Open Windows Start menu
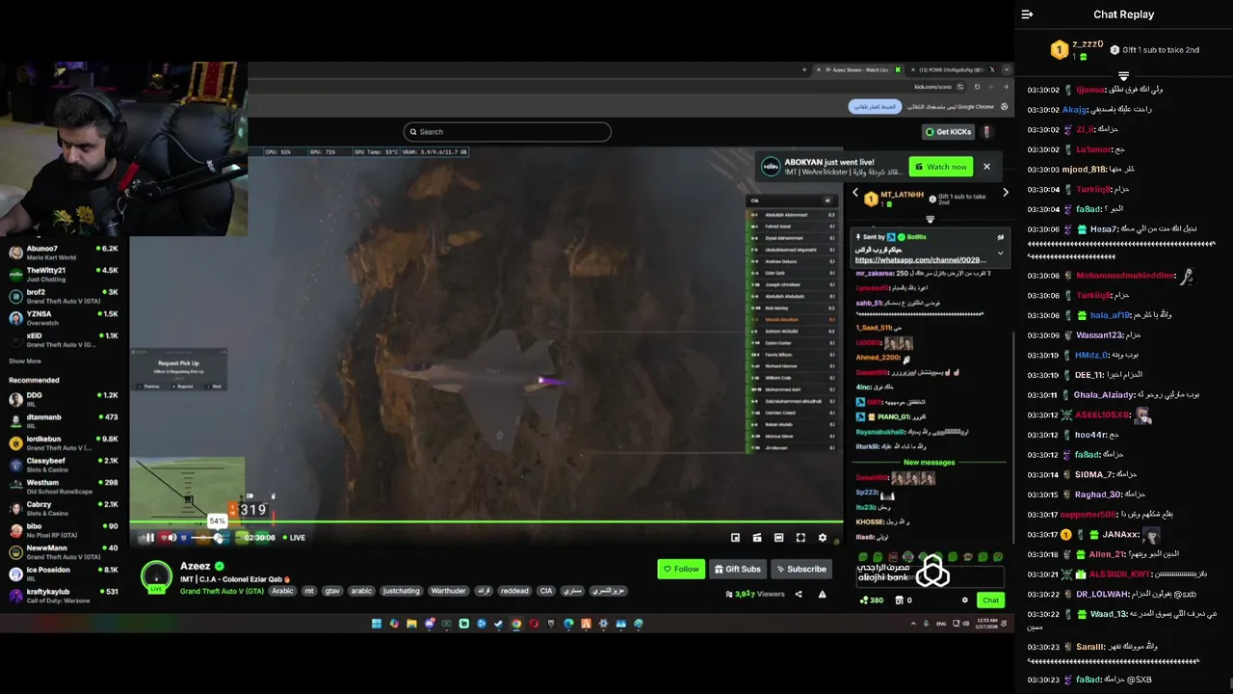Viewport: 1233px width, 694px height. [377, 624]
